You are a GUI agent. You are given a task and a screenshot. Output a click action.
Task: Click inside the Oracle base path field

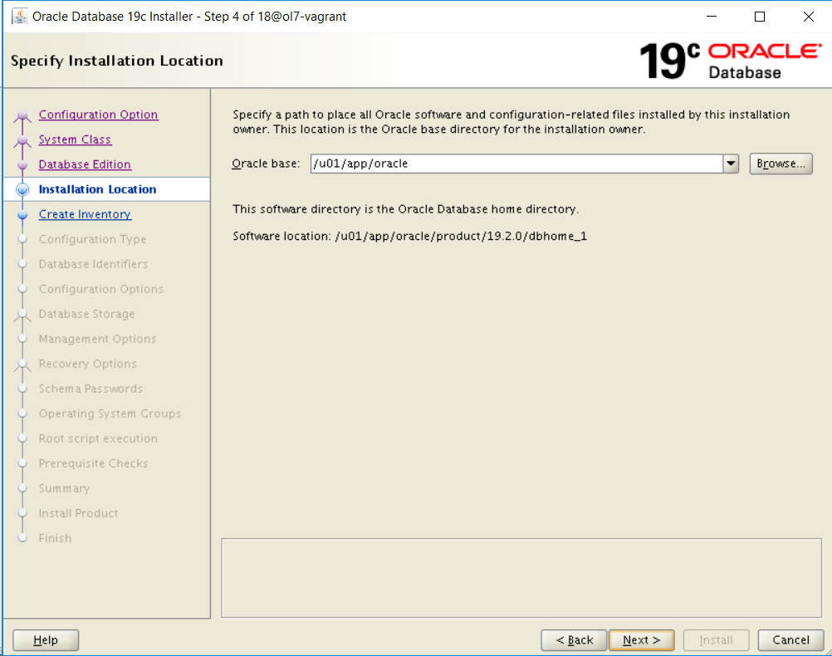click(516, 164)
